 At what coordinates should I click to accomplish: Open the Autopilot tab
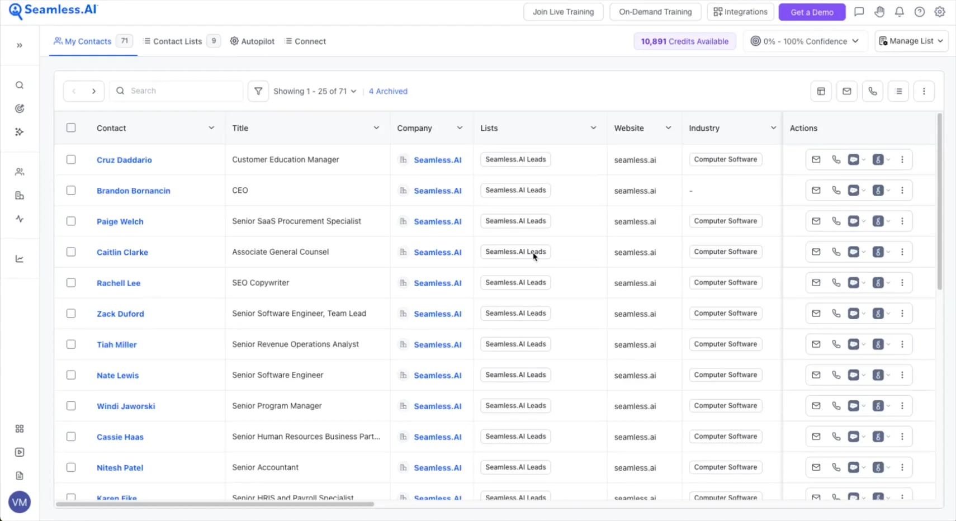pyautogui.click(x=252, y=41)
